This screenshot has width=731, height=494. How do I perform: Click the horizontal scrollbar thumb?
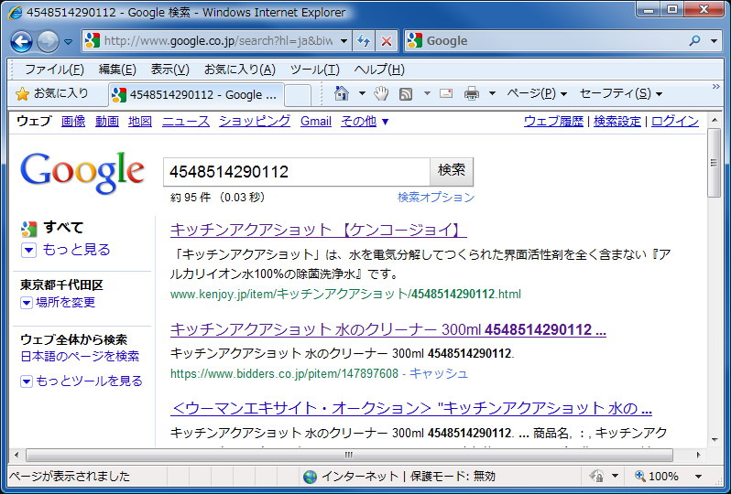pos(349,455)
